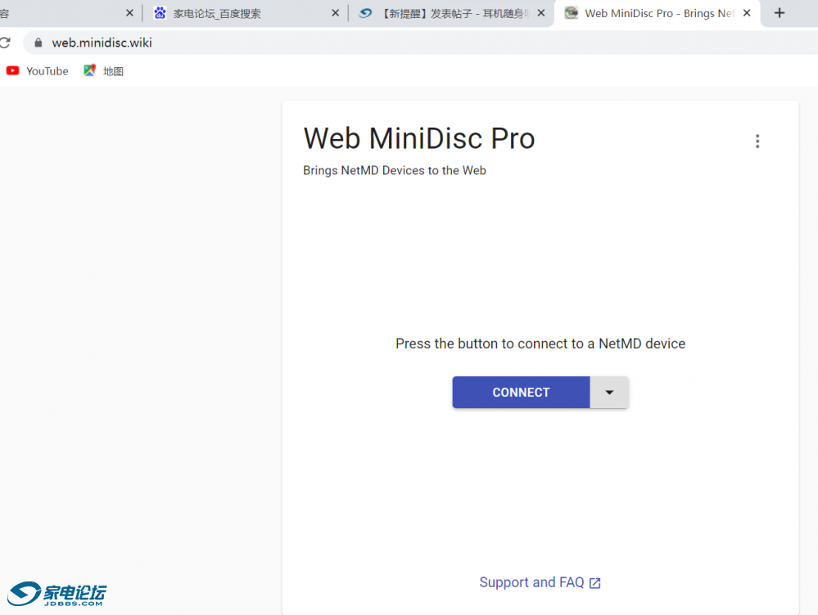Click the swirl favicon on the 【新提醒】 tab
The height and width of the screenshot is (615, 818).
point(365,13)
